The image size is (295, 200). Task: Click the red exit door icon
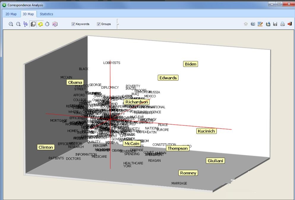290,24
